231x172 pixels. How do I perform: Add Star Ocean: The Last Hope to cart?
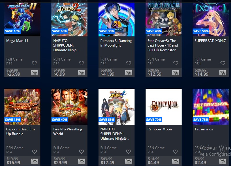pos(176,73)
